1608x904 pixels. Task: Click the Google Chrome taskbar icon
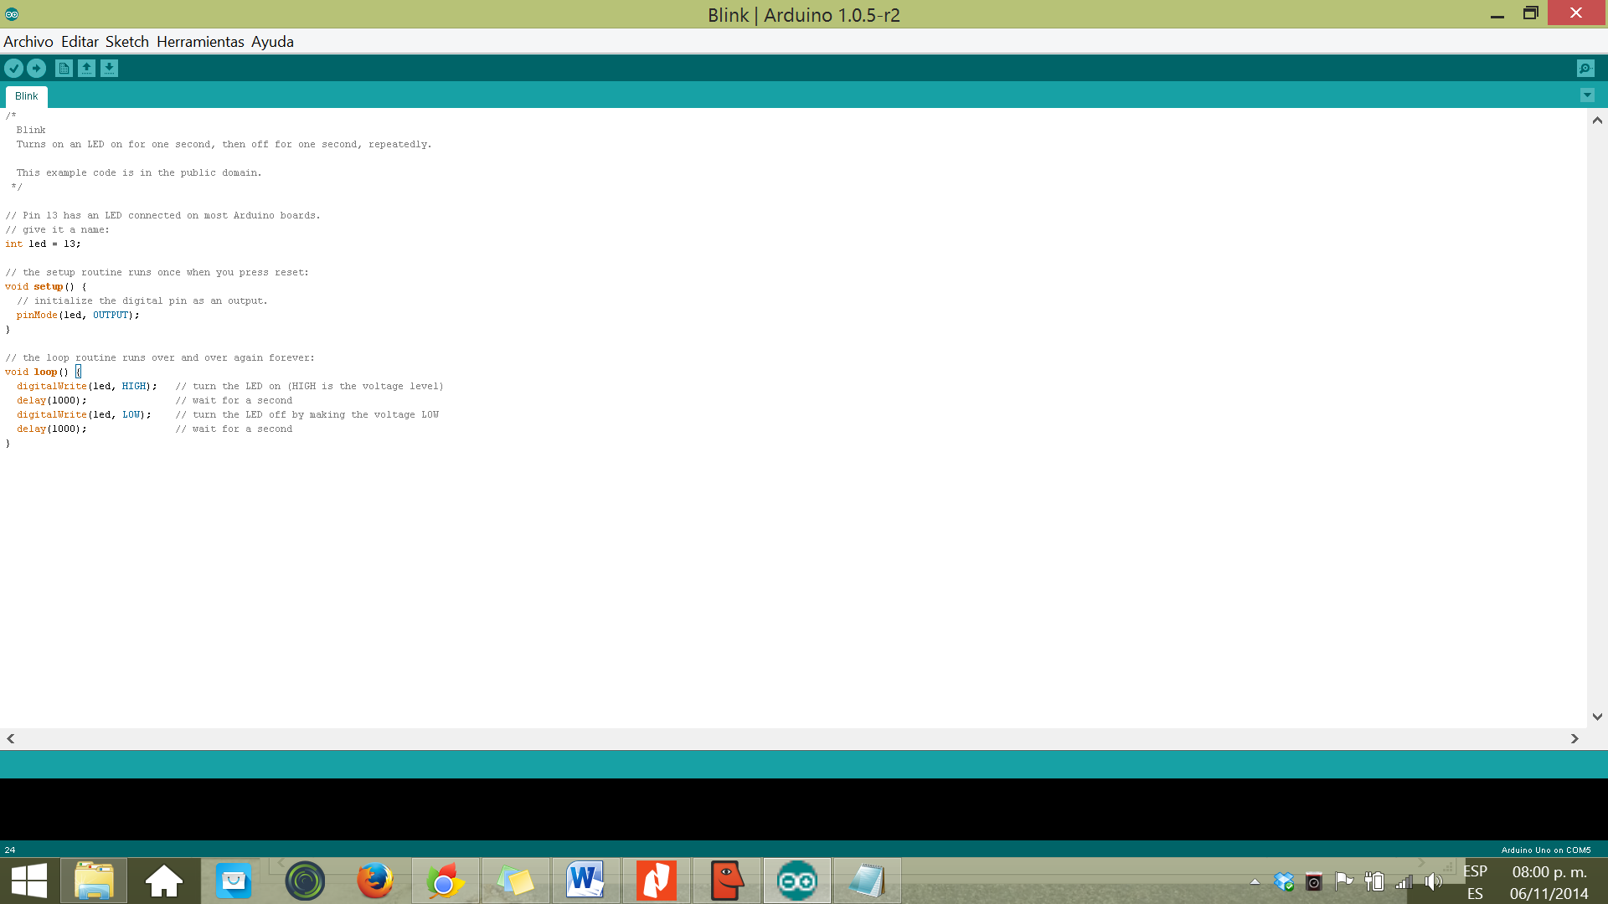coord(445,881)
